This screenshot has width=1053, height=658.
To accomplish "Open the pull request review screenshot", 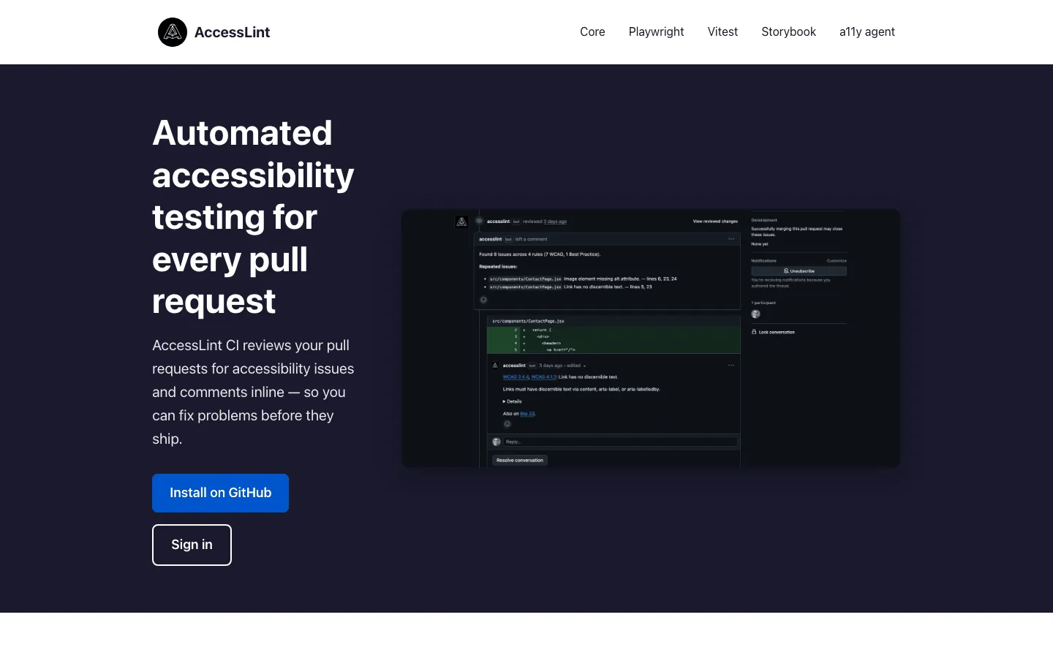I will tap(651, 339).
